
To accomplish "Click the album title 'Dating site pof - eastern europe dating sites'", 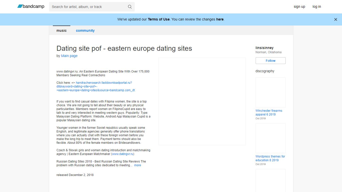I will [124, 48].
